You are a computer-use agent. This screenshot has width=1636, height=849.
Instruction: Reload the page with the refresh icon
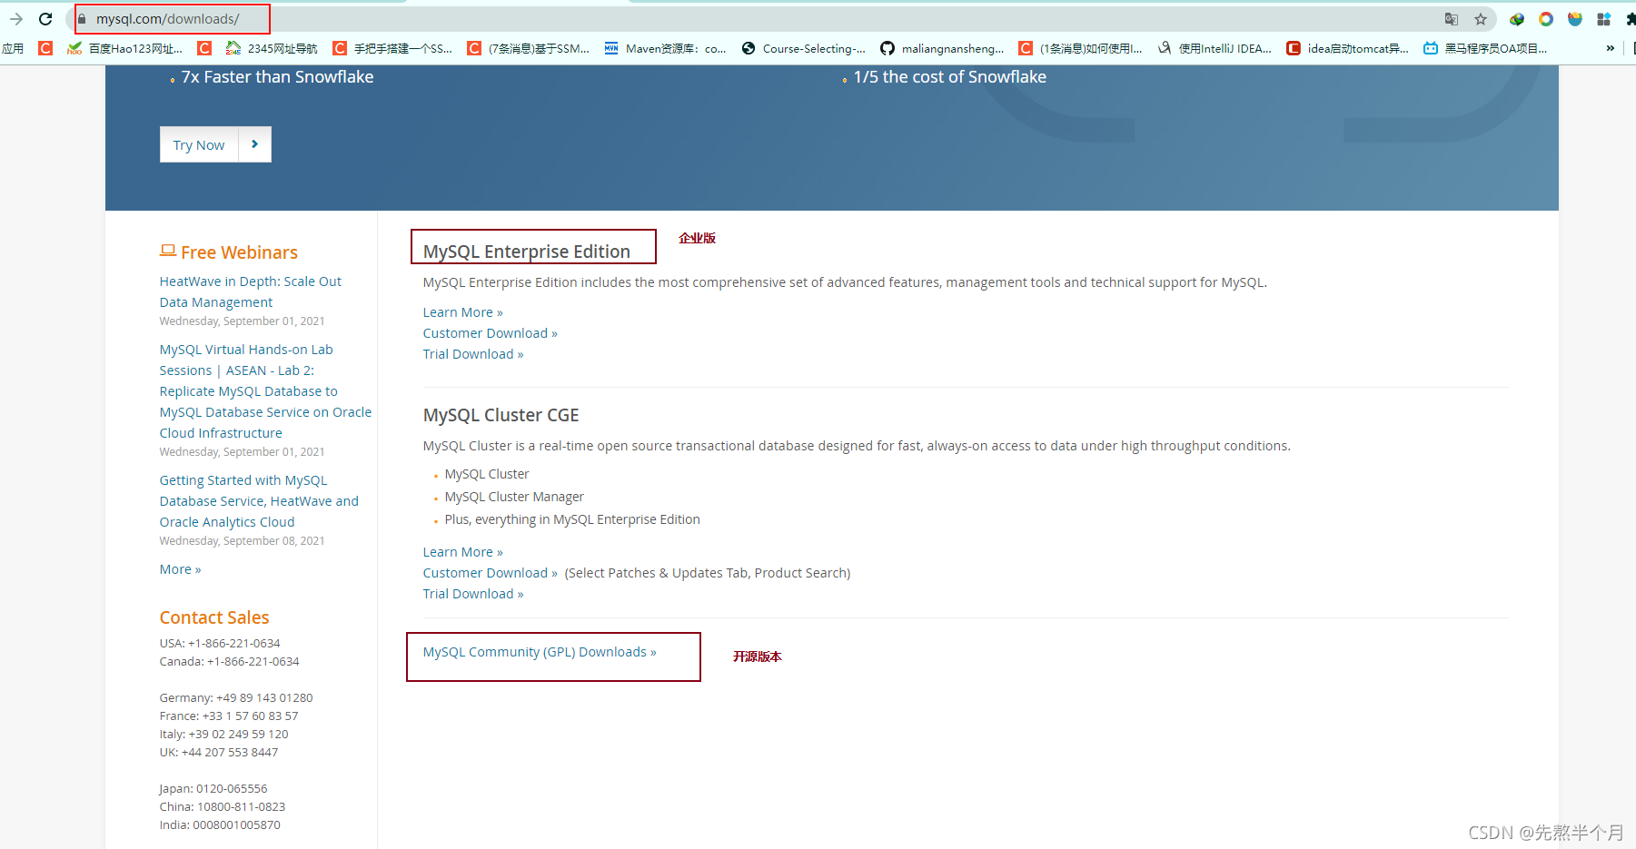[45, 18]
